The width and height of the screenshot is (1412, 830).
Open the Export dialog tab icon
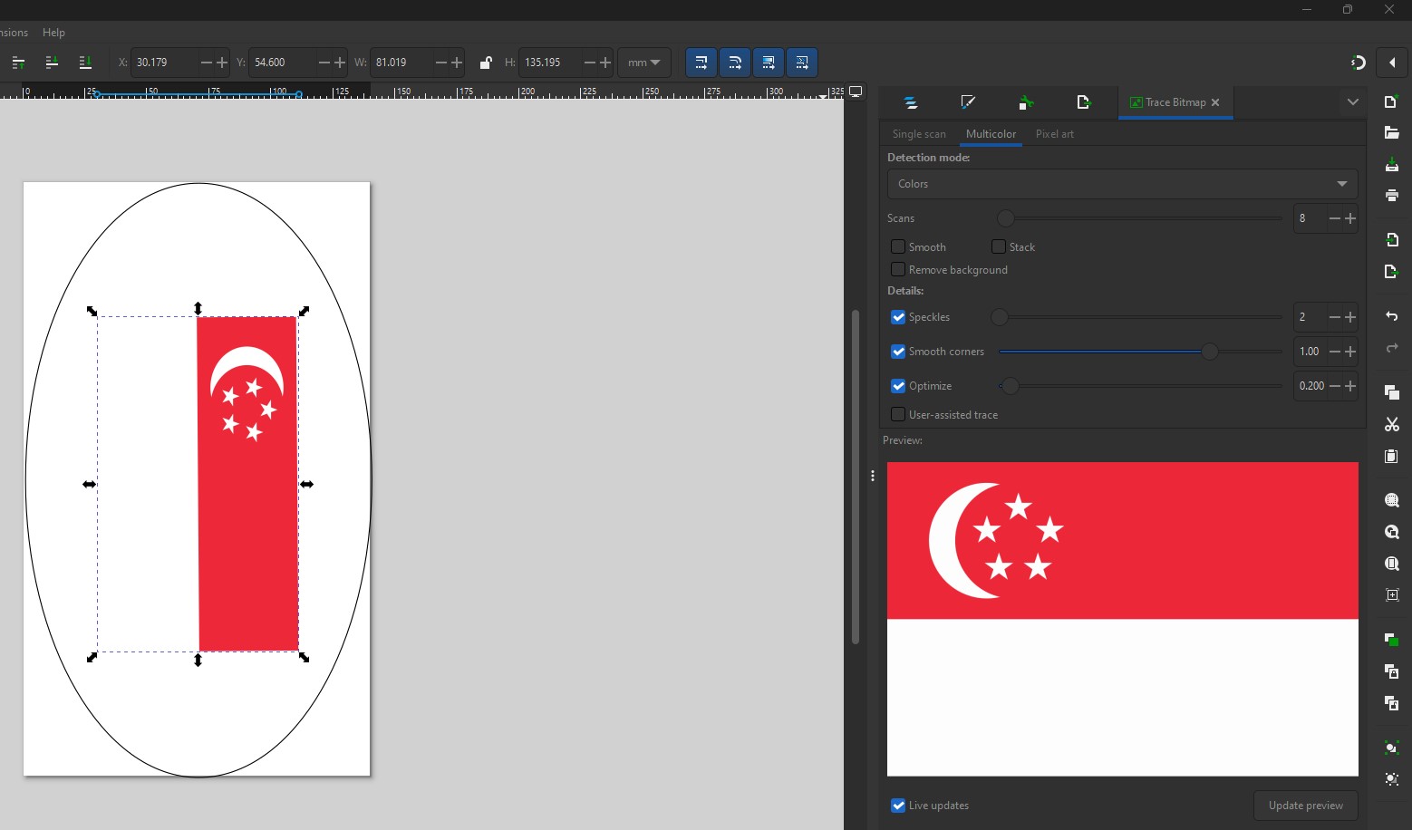pos(1083,102)
